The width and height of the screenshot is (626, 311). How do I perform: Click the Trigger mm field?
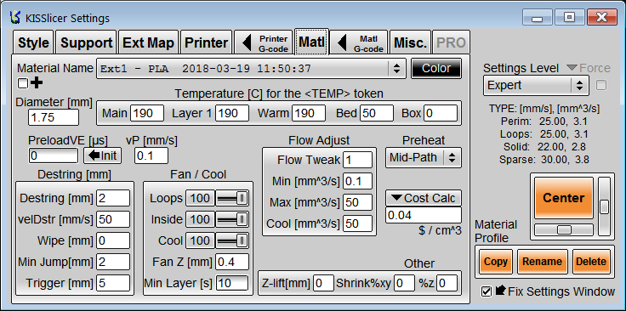click(x=113, y=283)
